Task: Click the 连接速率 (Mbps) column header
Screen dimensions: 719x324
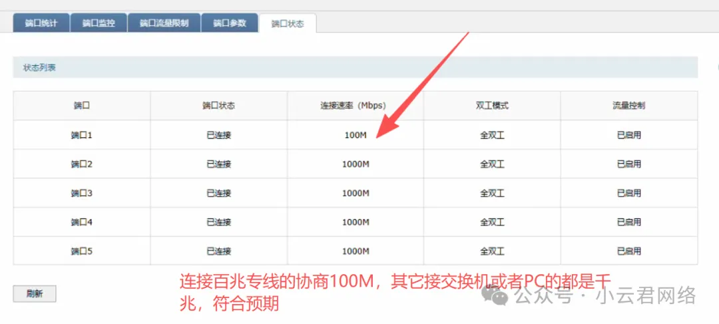Action: 355,106
